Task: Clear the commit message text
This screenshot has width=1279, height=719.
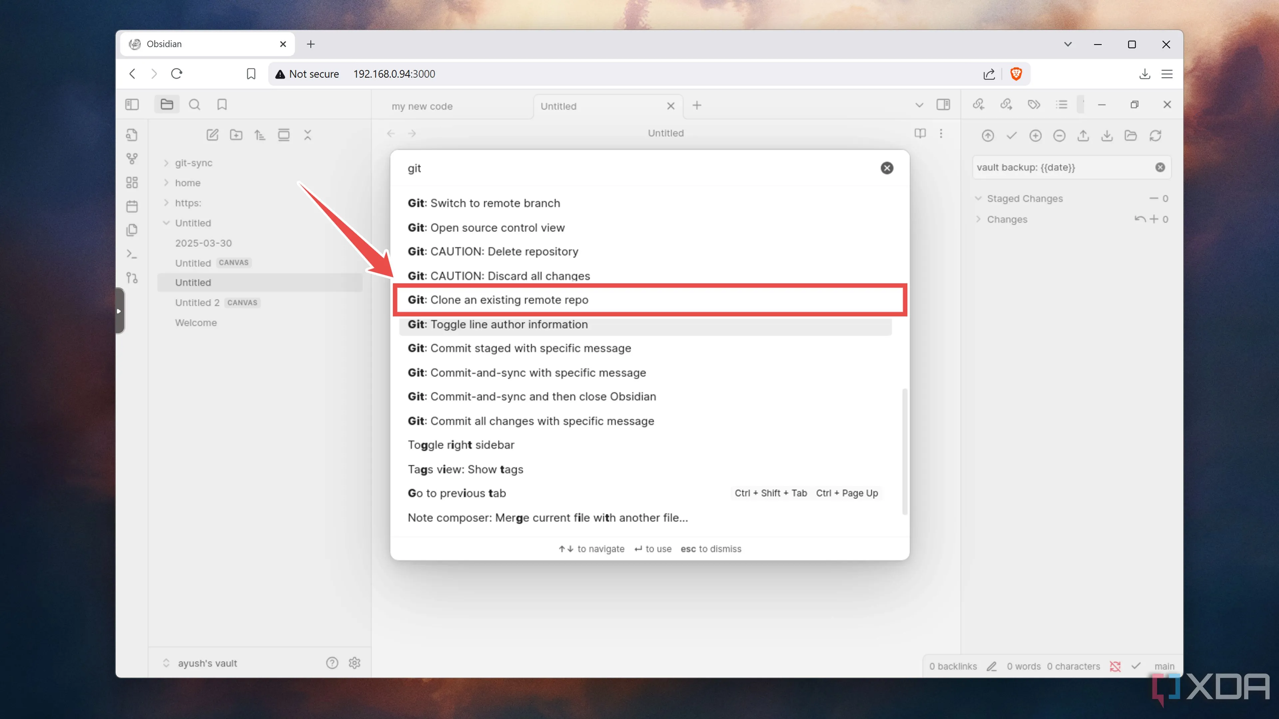Action: click(x=1160, y=168)
